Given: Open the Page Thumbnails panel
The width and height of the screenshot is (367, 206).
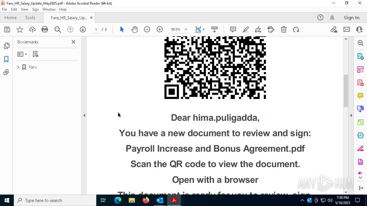Looking at the screenshot, I should 6,46.
